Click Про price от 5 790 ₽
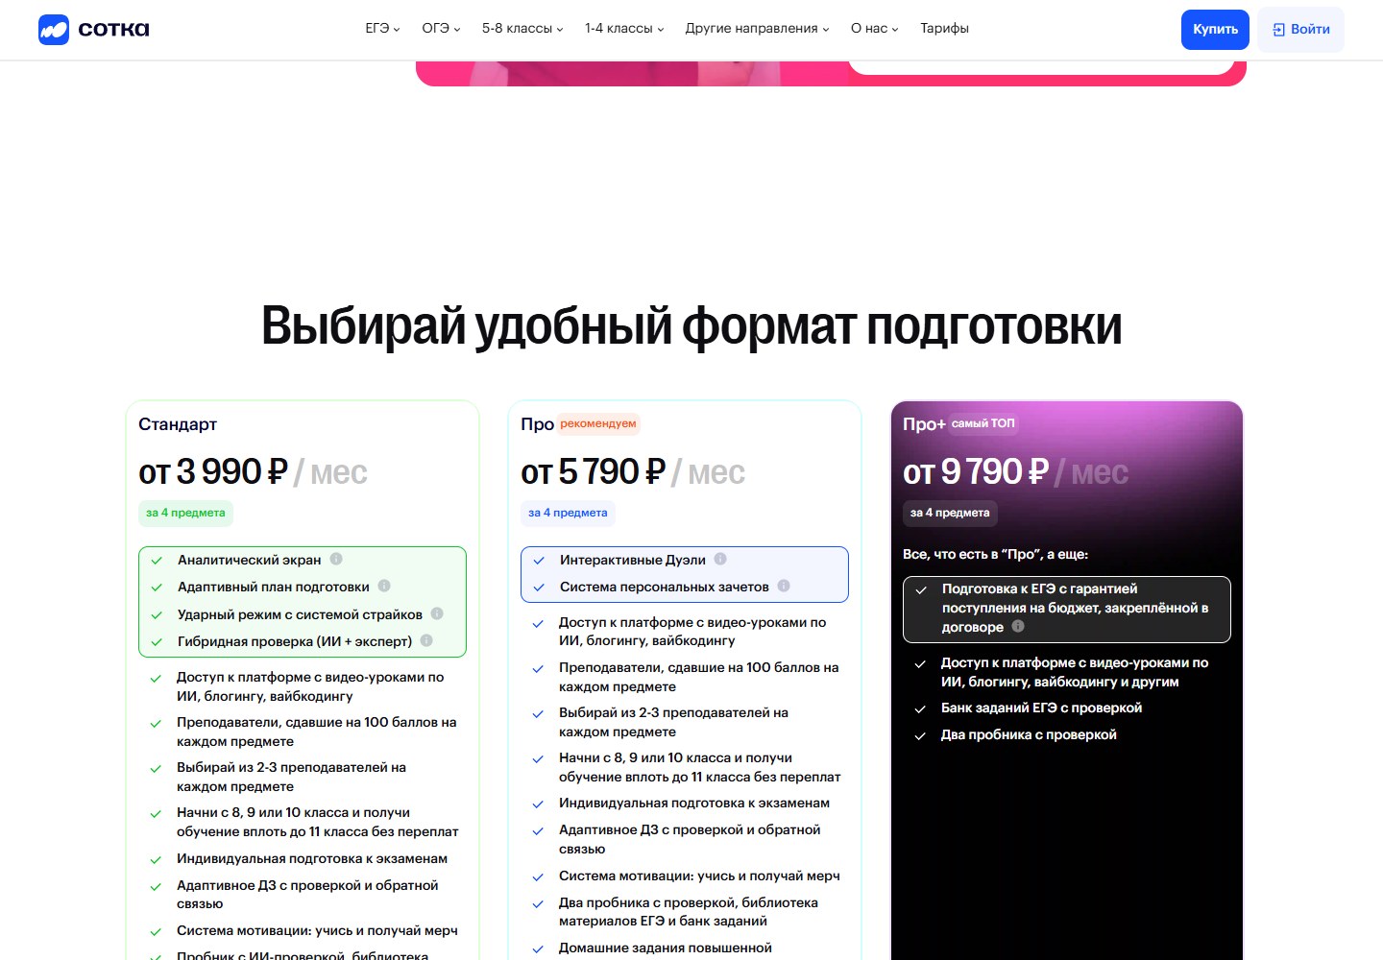Image resolution: width=1383 pixels, height=960 pixels. tap(594, 472)
